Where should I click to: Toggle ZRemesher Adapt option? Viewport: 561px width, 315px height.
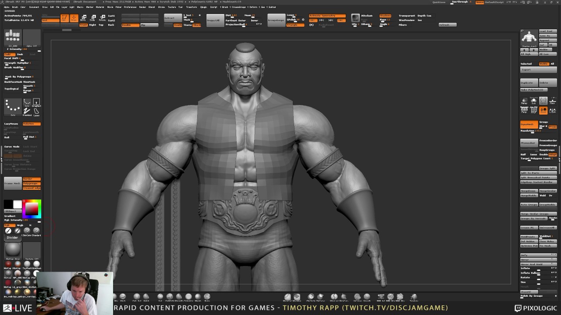pyautogui.click(x=553, y=154)
